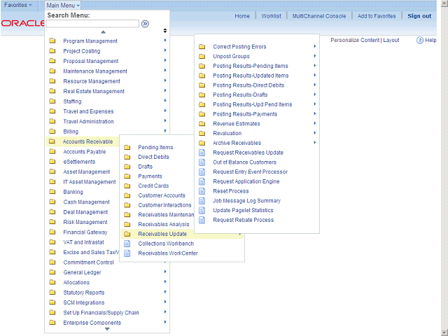Click the Collections Workbench page icon
The width and height of the screenshot is (448, 336).
(x=127, y=244)
